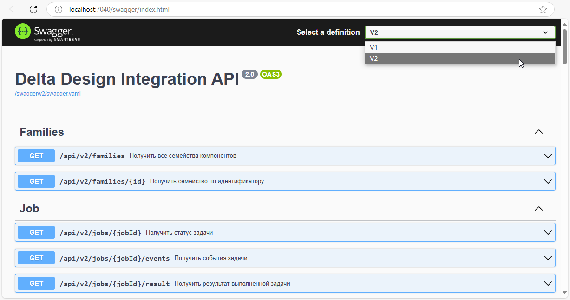Image resolution: width=570 pixels, height=300 pixels.
Task: Click the 2.0 version badge
Action: click(x=249, y=74)
